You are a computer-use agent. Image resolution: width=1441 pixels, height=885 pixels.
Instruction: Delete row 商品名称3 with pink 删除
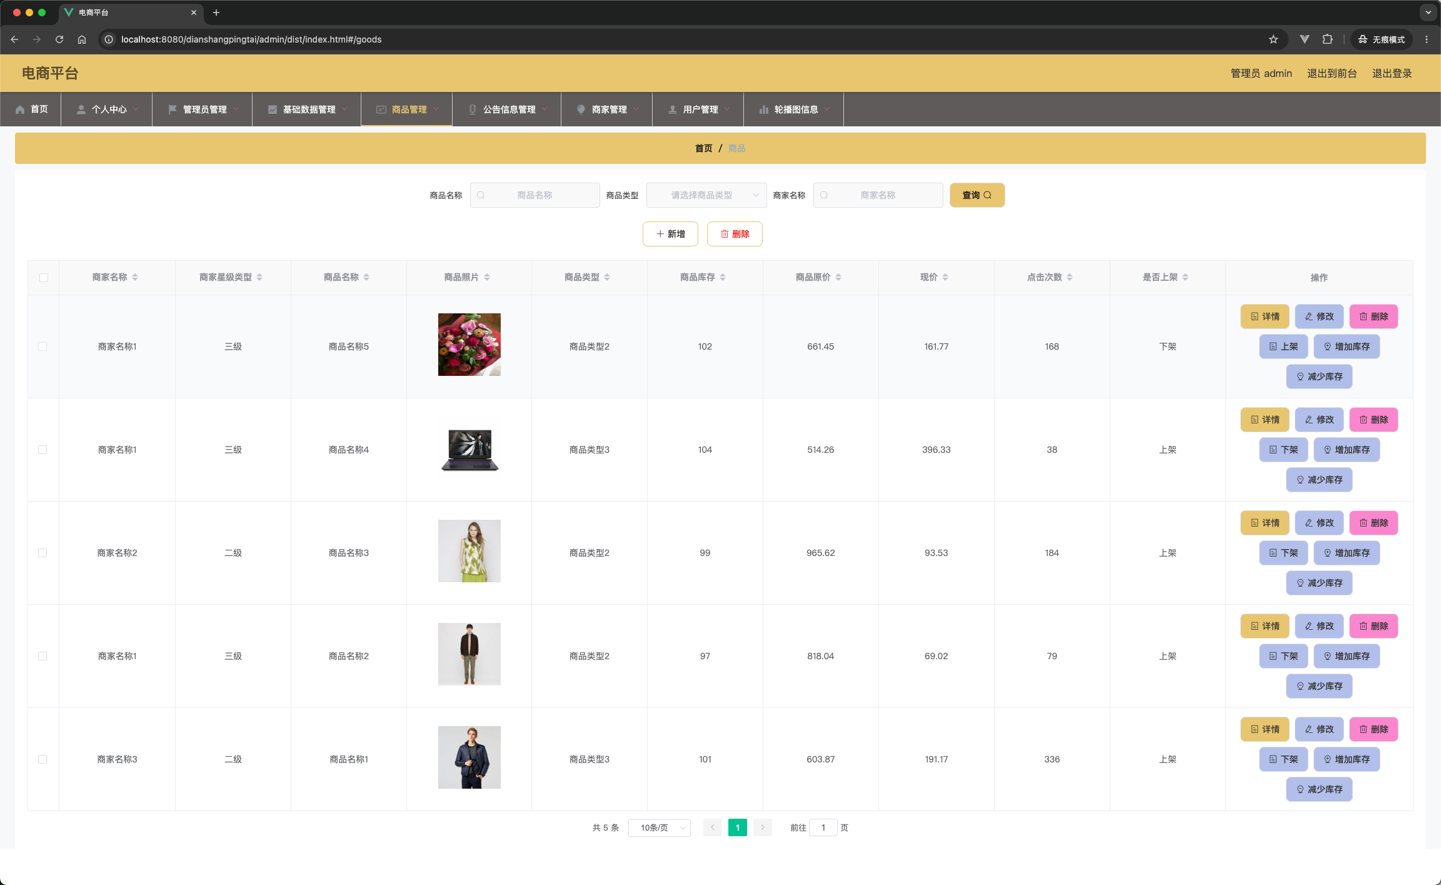click(x=1373, y=523)
